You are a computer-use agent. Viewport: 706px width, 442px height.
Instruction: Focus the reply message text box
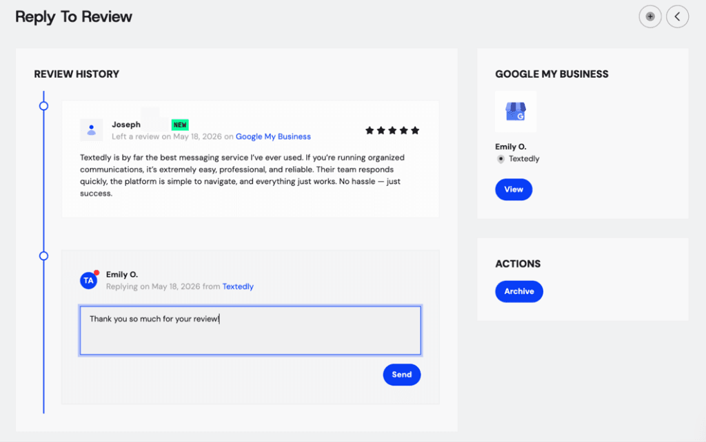[x=250, y=330]
